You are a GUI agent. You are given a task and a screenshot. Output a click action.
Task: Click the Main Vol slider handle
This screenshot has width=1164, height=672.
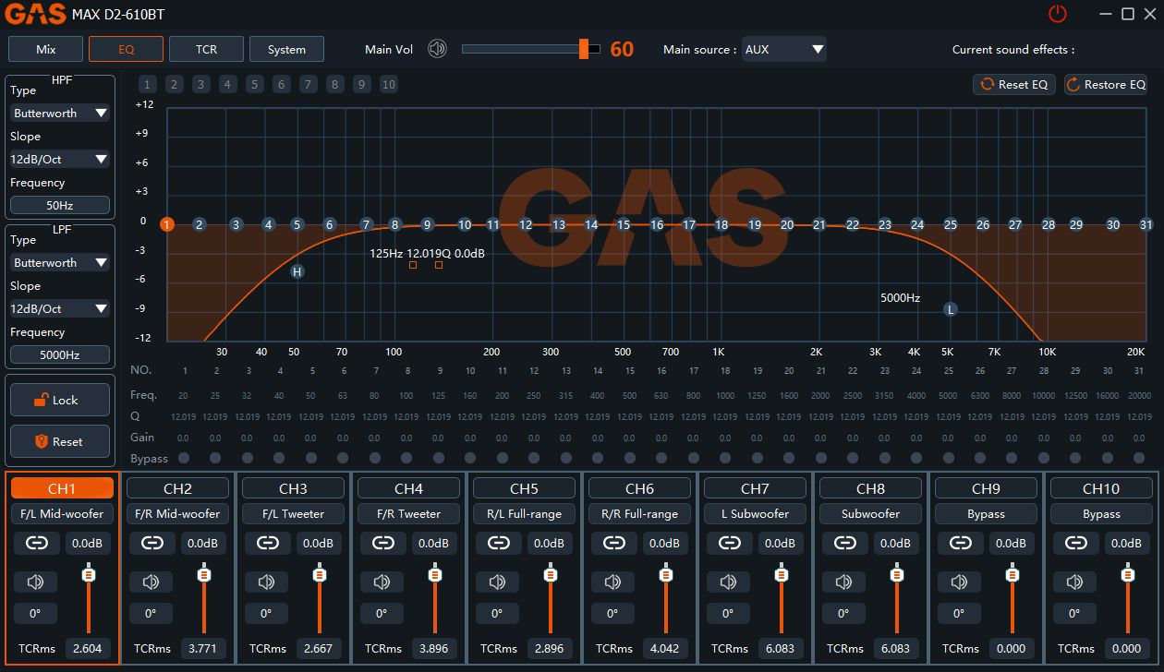coord(584,49)
